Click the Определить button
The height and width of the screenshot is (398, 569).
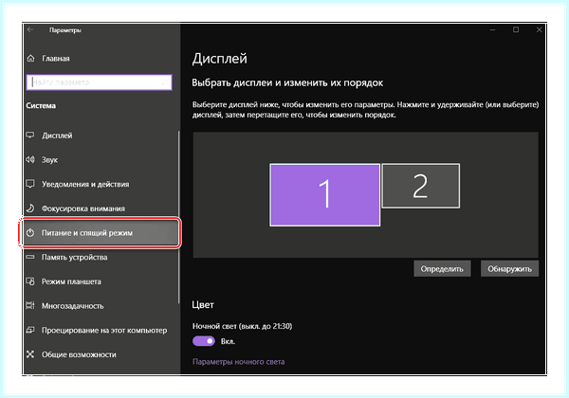[442, 268]
